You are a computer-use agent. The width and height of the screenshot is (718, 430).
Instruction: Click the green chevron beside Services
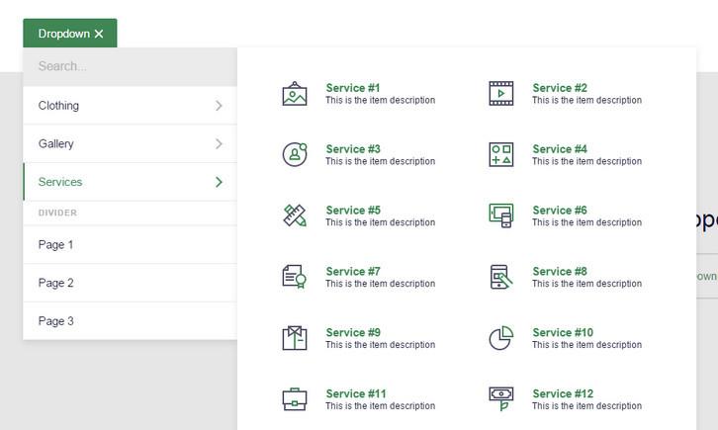click(x=219, y=182)
